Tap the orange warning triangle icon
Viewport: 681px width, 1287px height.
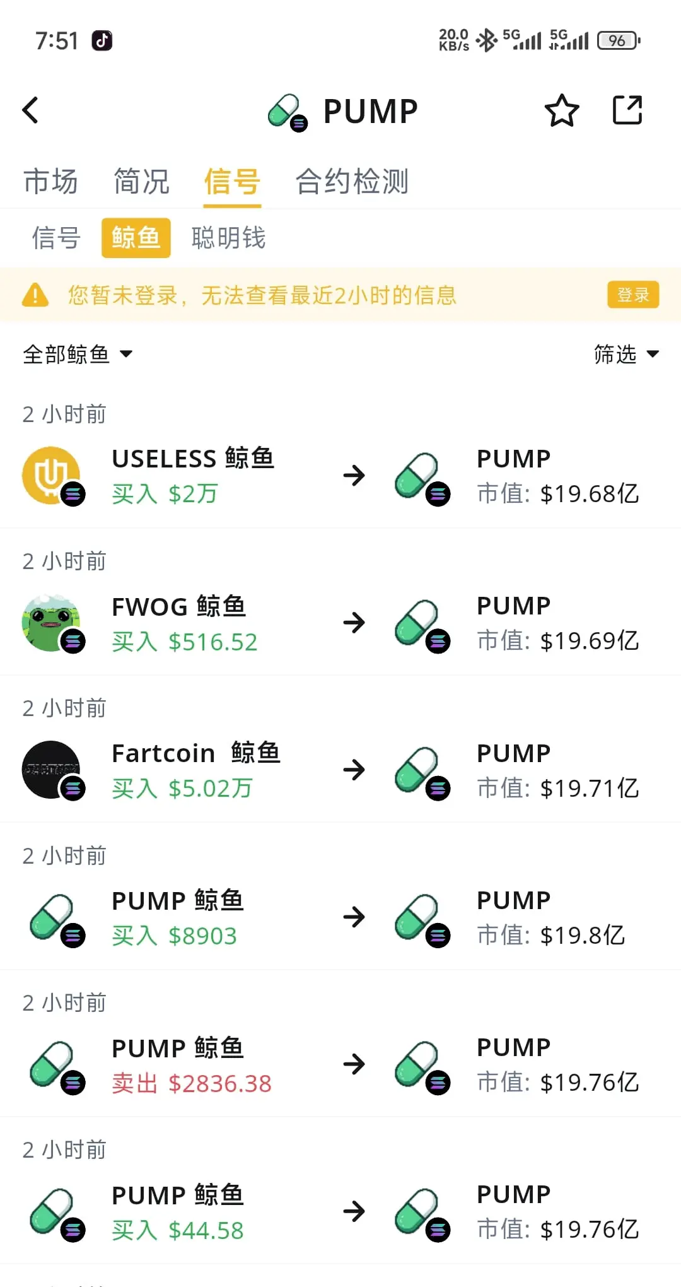(x=35, y=295)
